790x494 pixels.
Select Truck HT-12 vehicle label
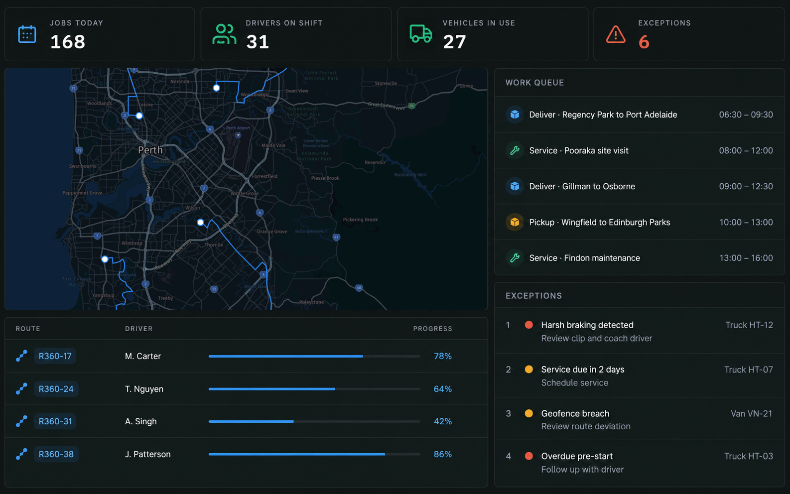[749, 325]
